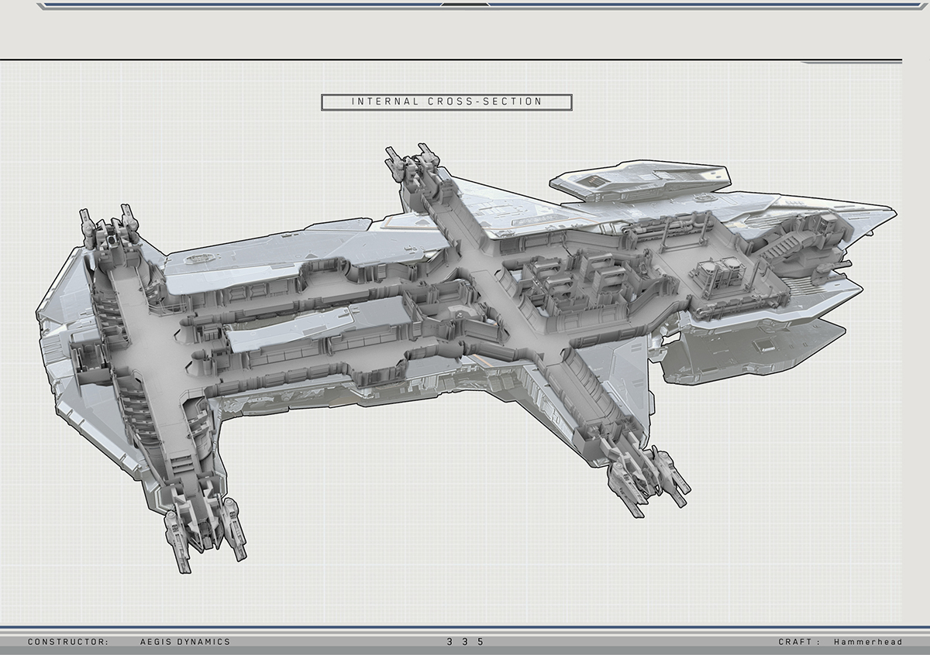Image resolution: width=930 pixels, height=655 pixels.
Task: Click the Hammerhead craft name
Action: click(868, 642)
